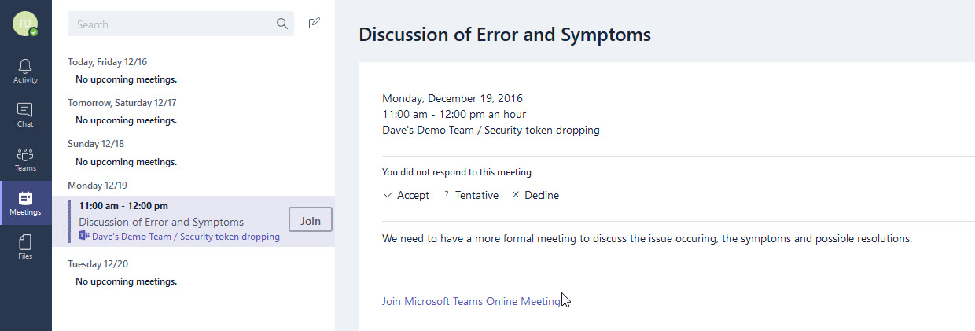Image resolution: width=975 pixels, height=331 pixels.
Task: Click the Monday 12/19 date header
Action: coord(98,185)
